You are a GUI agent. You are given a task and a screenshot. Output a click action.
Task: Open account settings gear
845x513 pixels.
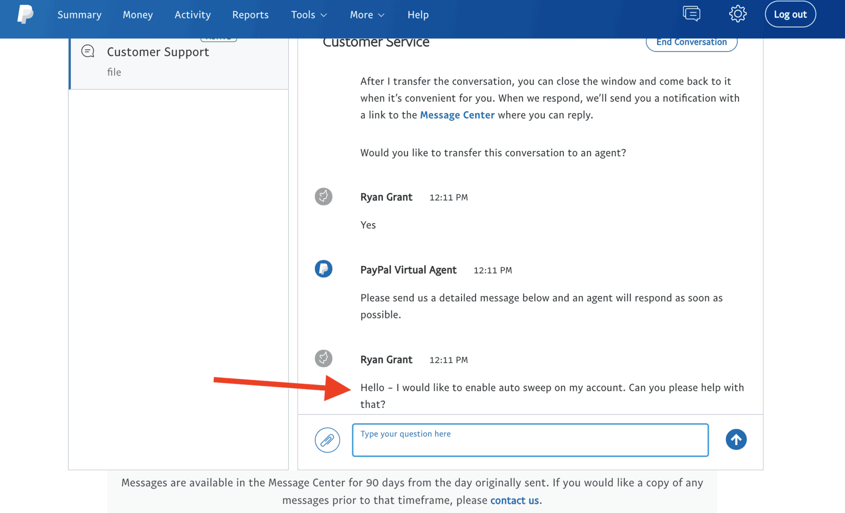tap(737, 14)
